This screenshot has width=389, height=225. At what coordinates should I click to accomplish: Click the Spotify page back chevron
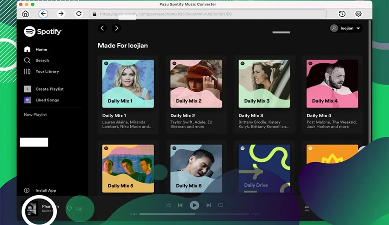pyautogui.click(x=102, y=28)
